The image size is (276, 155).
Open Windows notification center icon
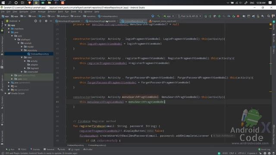tap(270, 3)
